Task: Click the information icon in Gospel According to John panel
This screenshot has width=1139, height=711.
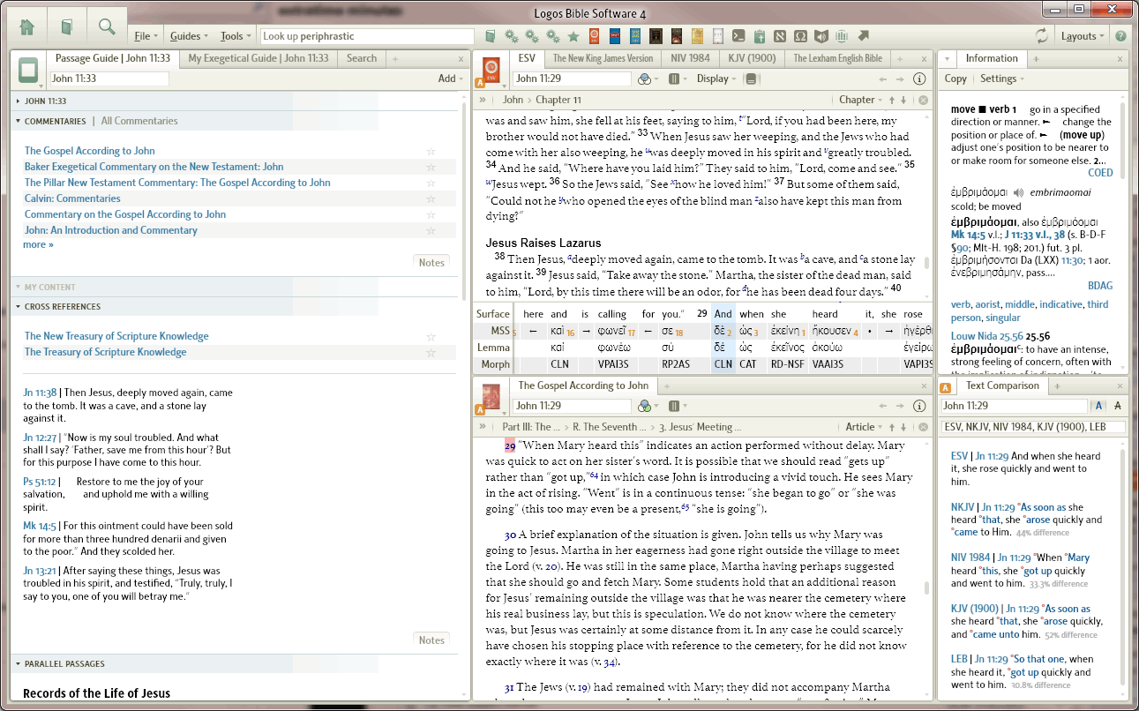Action: tap(919, 406)
